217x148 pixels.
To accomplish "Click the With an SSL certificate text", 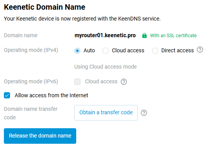I will point(173,36).
